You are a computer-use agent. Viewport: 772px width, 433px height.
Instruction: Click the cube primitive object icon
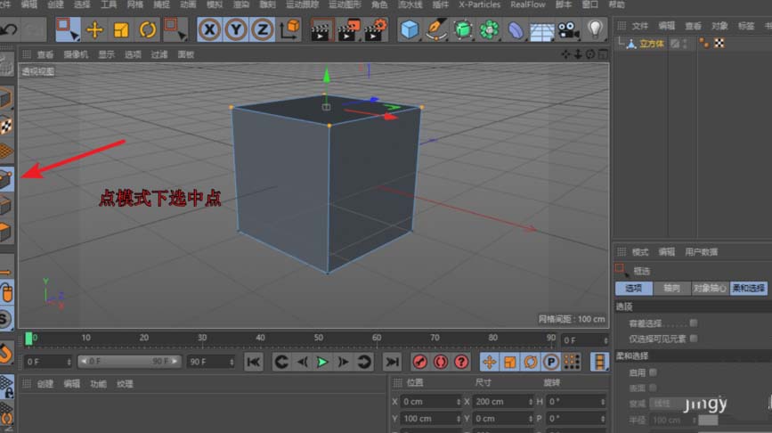click(x=409, y=30)
